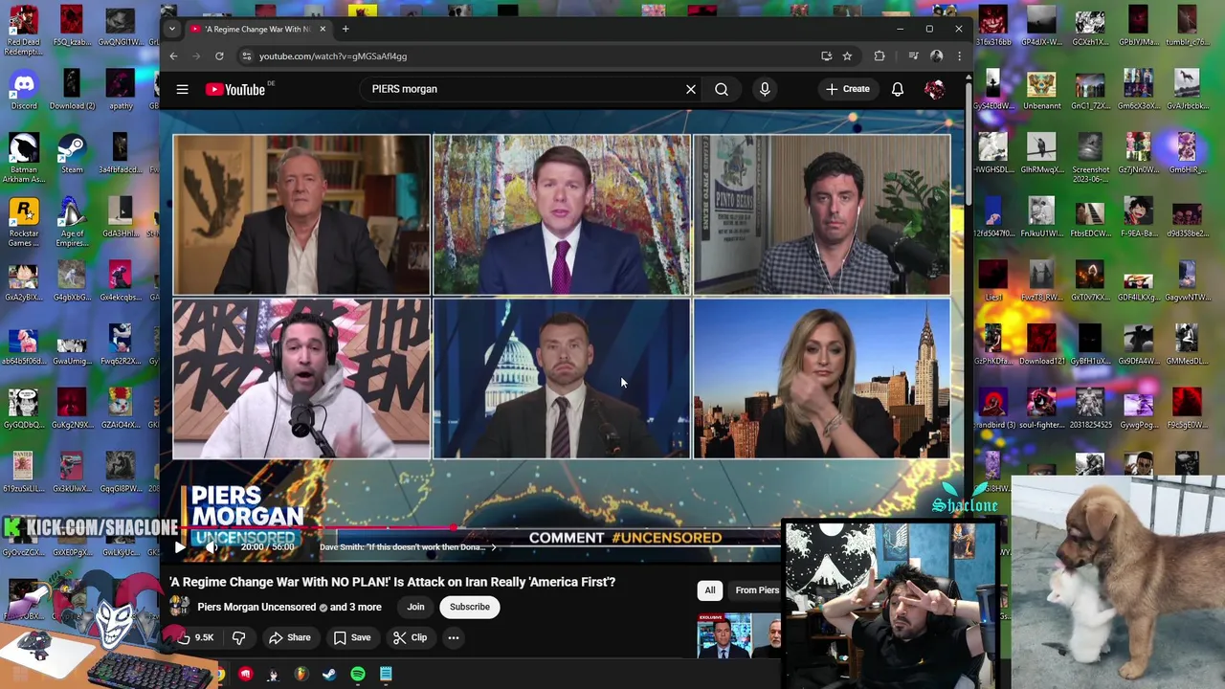Subscribe to Piers Morgan Uncensored
The width and height of the screenshot is (1225, 689).
click(470, 607)
